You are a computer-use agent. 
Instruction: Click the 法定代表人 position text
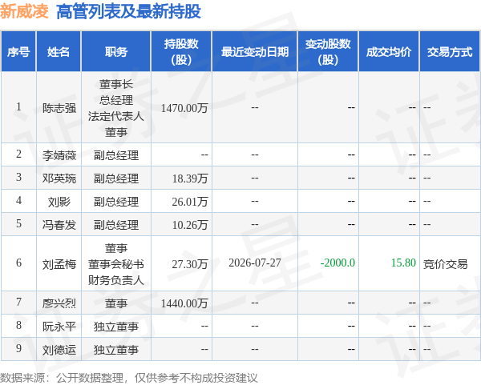(116, 116)
